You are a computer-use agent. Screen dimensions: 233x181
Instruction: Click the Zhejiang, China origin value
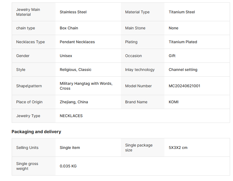click(74, 102)
